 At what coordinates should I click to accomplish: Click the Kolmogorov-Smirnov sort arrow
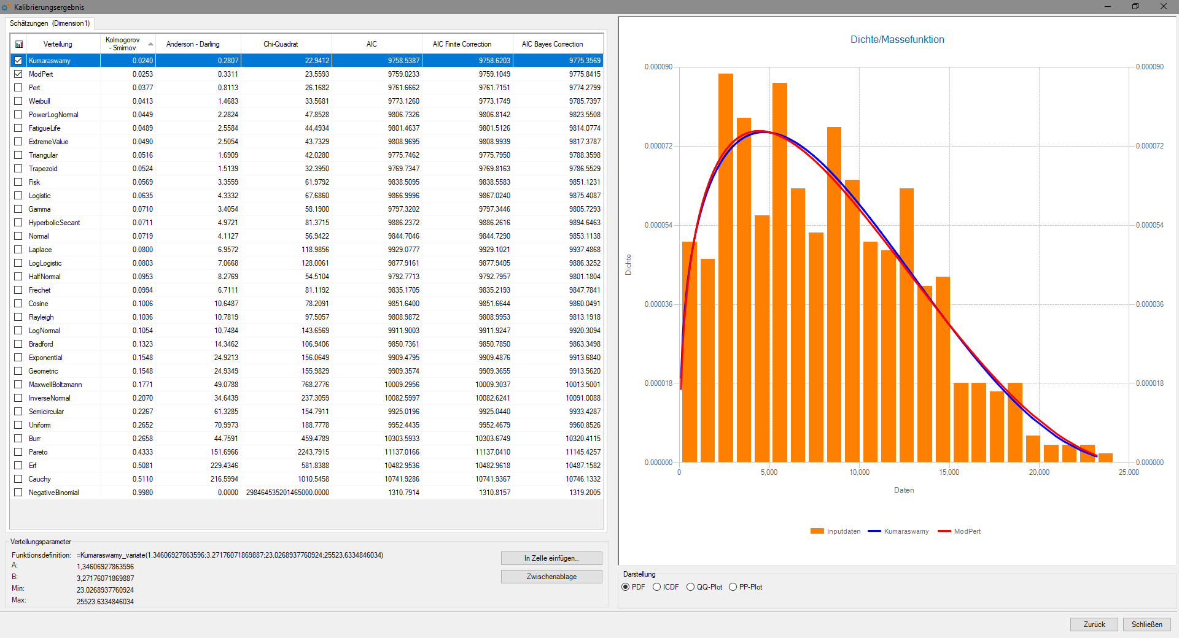[150, 44]
